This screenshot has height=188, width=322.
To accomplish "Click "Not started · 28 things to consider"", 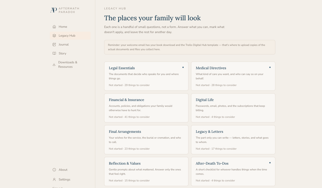I will point(216,85).
